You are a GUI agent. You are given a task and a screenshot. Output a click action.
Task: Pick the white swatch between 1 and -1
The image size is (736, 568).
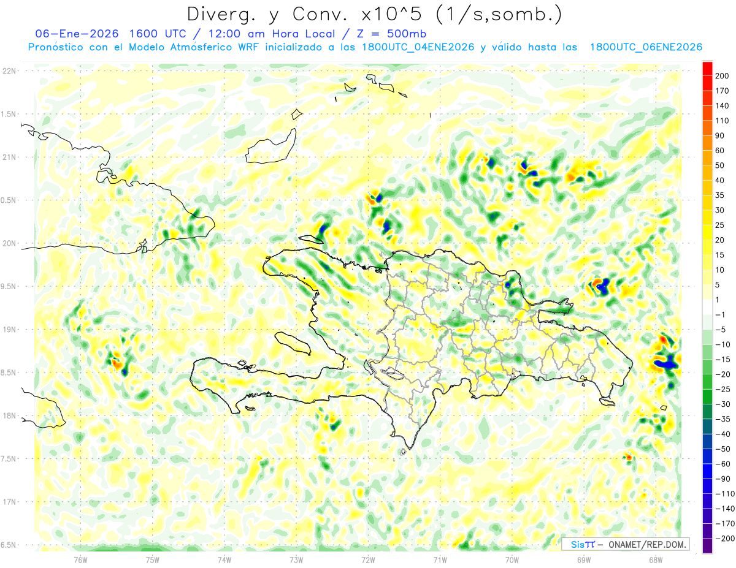pyautogui.click(x=707, y=307)
